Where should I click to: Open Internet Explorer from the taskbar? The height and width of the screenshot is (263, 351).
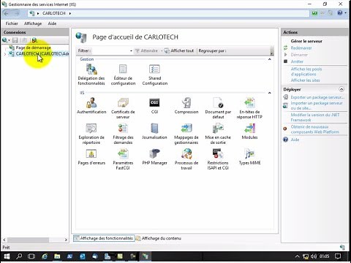pos(45,256)
